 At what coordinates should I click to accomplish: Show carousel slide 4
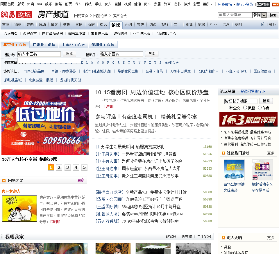[x=76, y=167]
